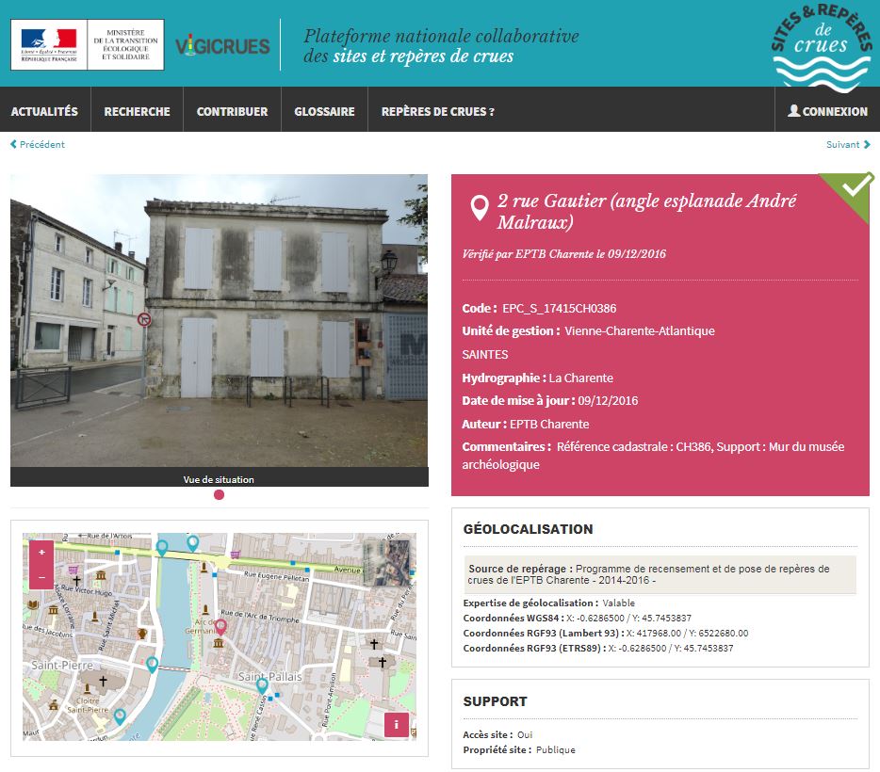Select the pink carousel dot under photo
The height and width of the screenshot is (772, 880).
point(220,495)
